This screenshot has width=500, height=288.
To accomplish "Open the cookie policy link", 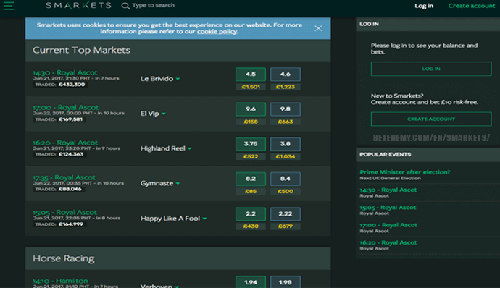I will (x=217, y=32).
